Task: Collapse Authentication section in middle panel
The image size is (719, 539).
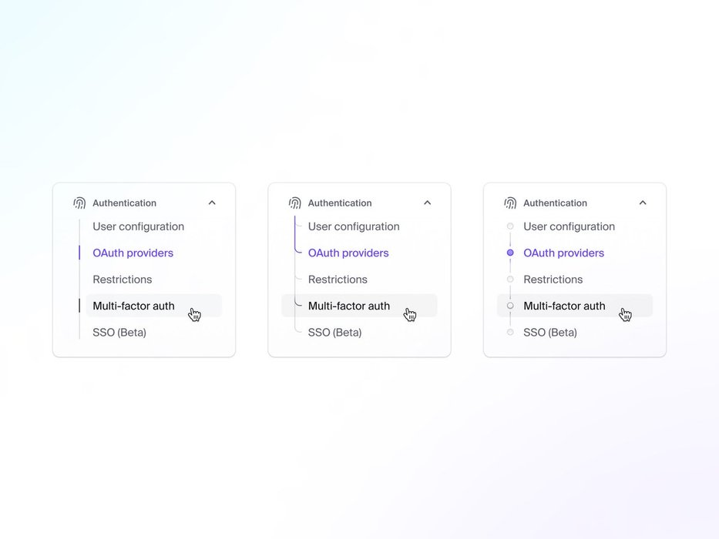Action: [428, 203]
